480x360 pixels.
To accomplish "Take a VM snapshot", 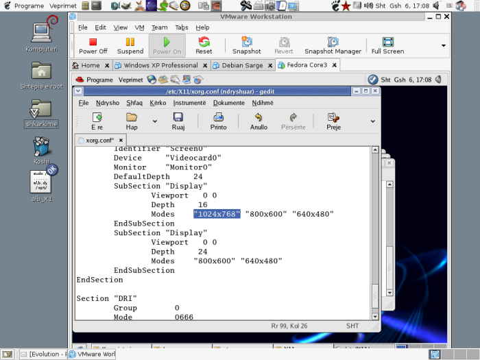I will 246,46.
